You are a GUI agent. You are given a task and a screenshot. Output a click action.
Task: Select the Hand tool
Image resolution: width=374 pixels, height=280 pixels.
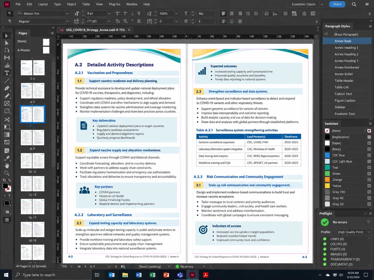[x=7, y=166]
